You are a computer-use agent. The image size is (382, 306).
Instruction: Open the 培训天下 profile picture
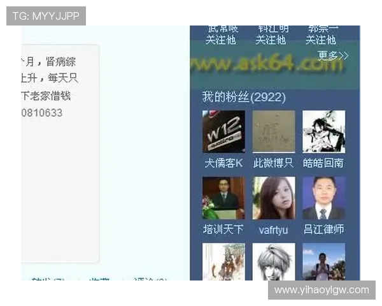point(223,198)
